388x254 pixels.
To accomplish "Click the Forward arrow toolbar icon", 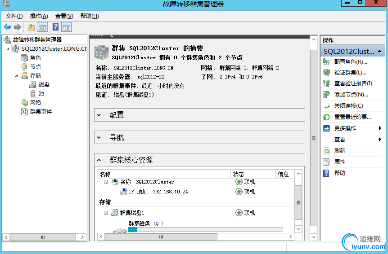I will coord(17,27).
